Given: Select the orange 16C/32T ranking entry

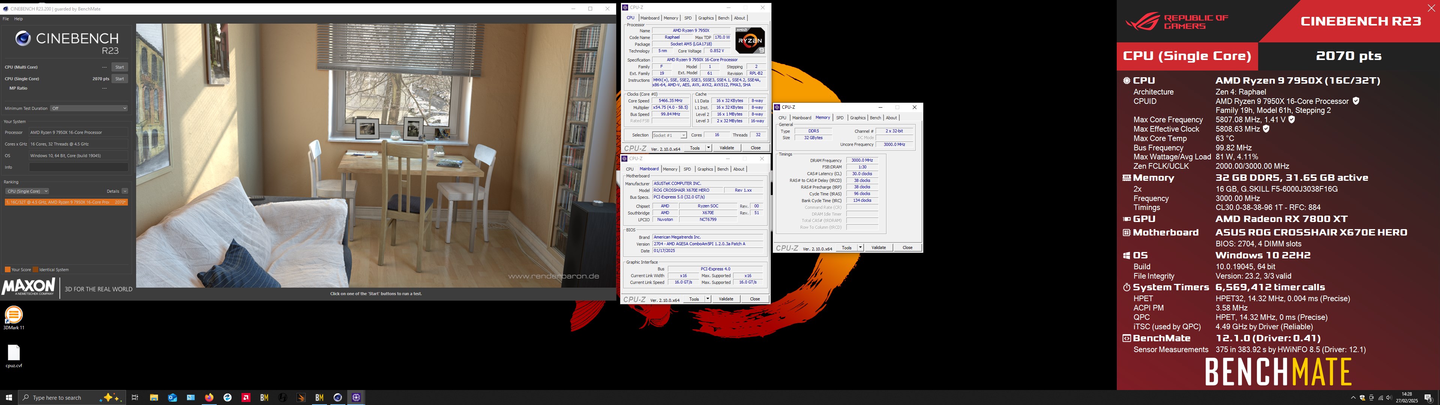Looking at the screenshot, I should (x=66, y=202).
